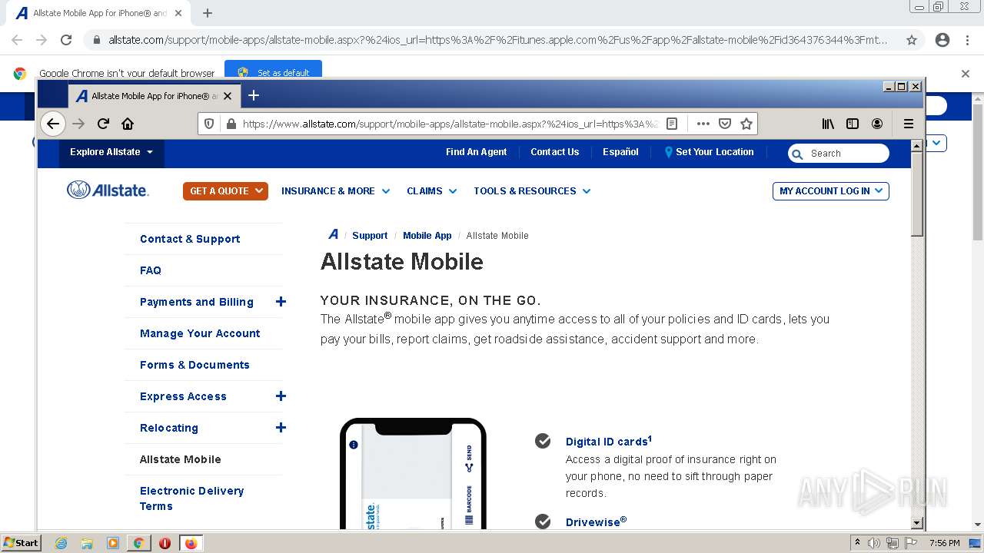Open Firefox library icon
The image size is (984, 553).
(x=828, y=124)
